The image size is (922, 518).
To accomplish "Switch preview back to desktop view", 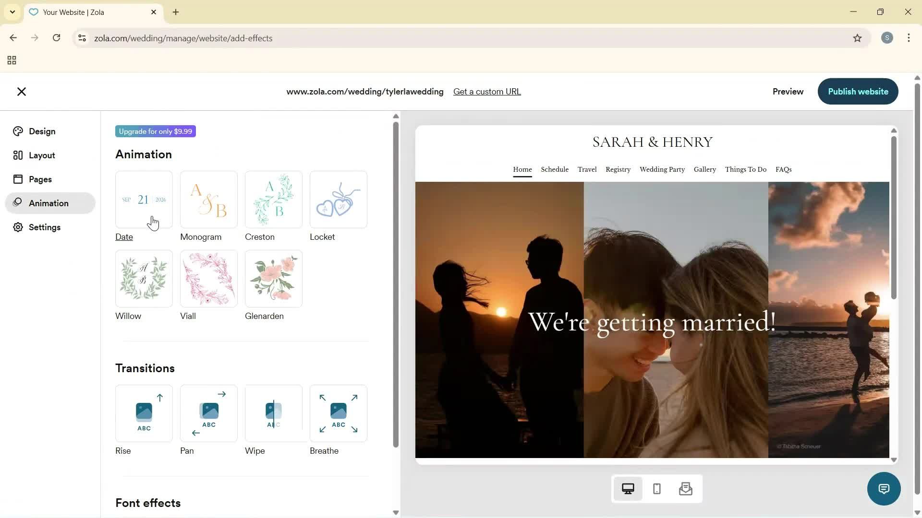I will pos(628,488).
